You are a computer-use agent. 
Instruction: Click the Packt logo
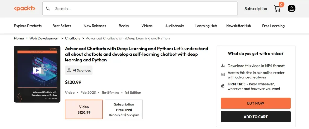pyautogui.click(x=25, y=8)
